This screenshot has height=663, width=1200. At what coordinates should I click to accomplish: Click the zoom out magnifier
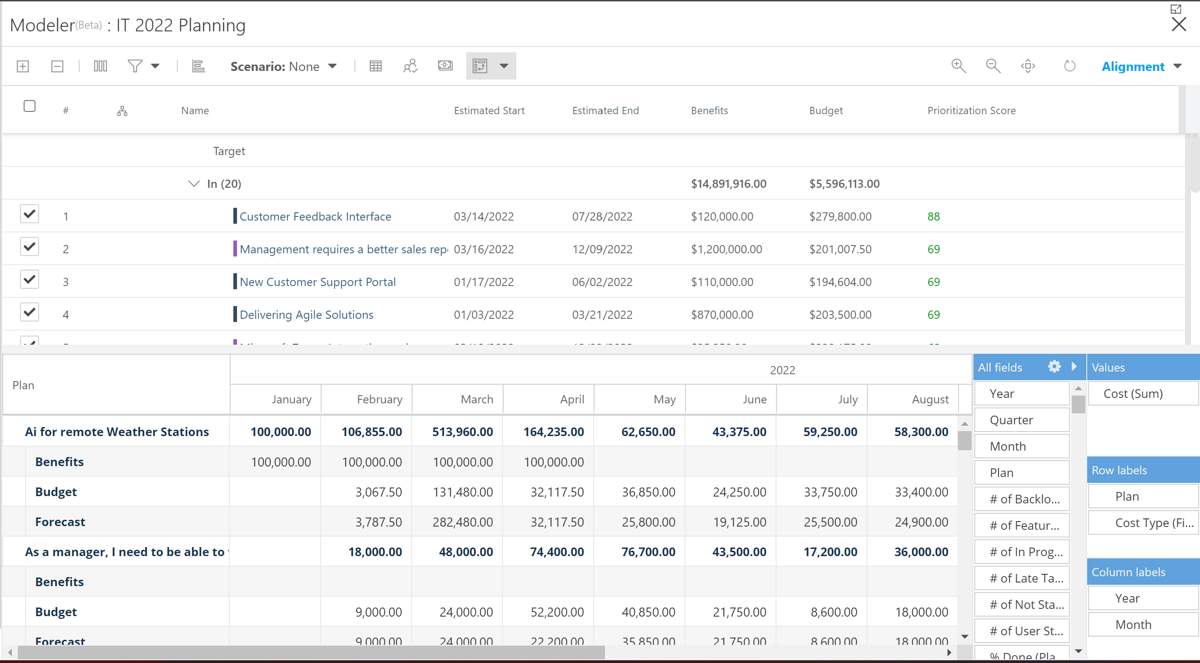tap(993, 66)
